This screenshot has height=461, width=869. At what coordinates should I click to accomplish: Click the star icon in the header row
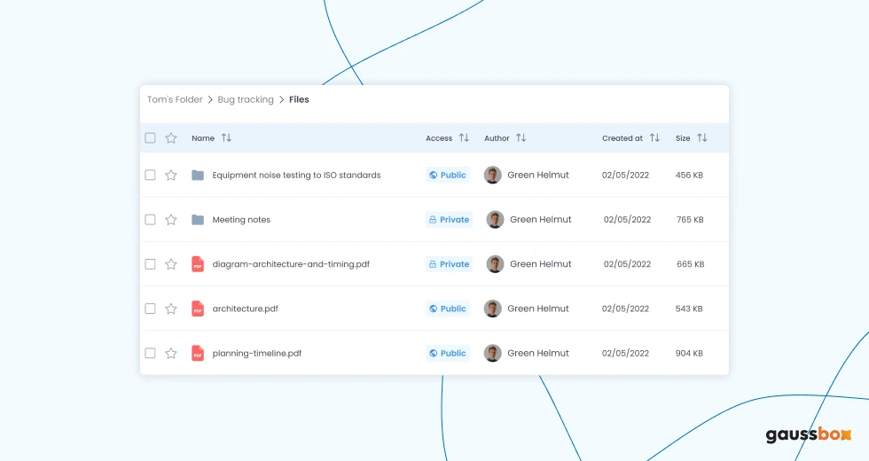click(x=171, y=138)
